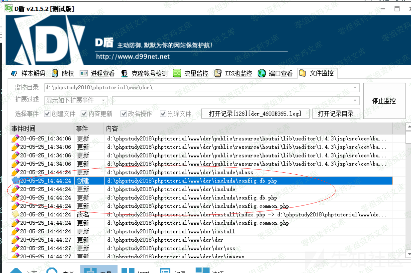Click the 降权 tab icon
411x273 pixels.
coord(55,73)
